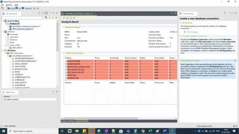Open the Window menu
239x134 pixels.
[x=9, y=5]
